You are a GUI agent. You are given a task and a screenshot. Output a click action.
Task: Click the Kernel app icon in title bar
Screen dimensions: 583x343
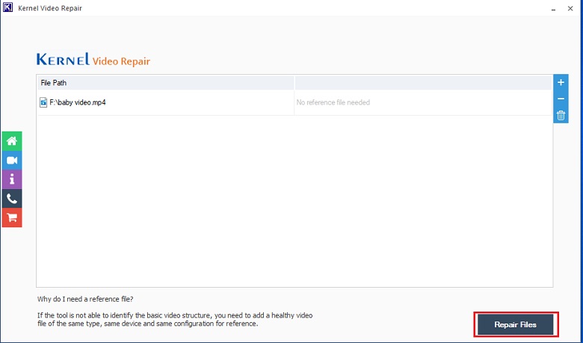pos(7,7)
